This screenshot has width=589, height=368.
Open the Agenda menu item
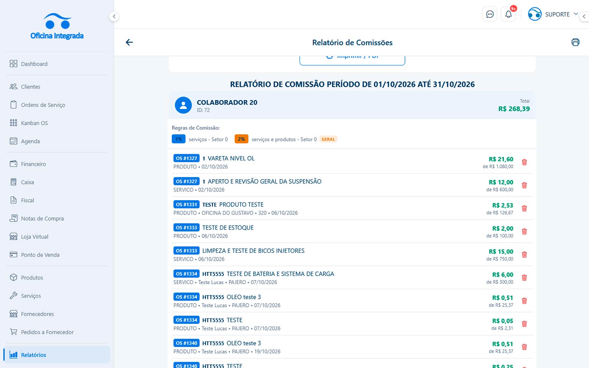point(57,141)
